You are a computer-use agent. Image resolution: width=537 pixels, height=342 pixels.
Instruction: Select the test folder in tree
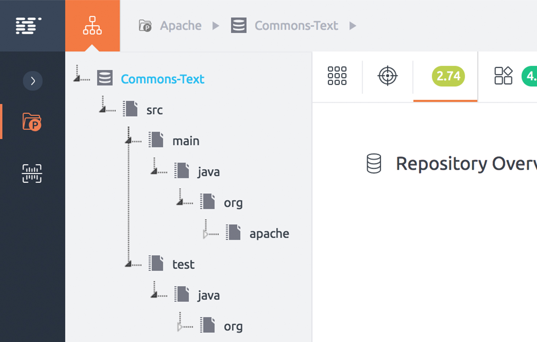[183, 264]
